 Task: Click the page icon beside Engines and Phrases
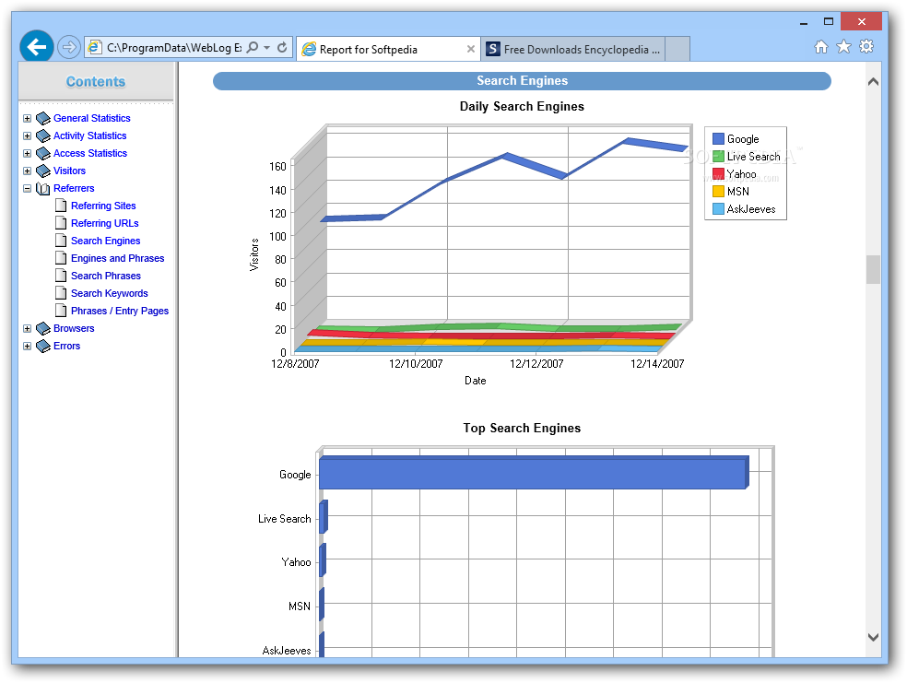click(61, 258)
